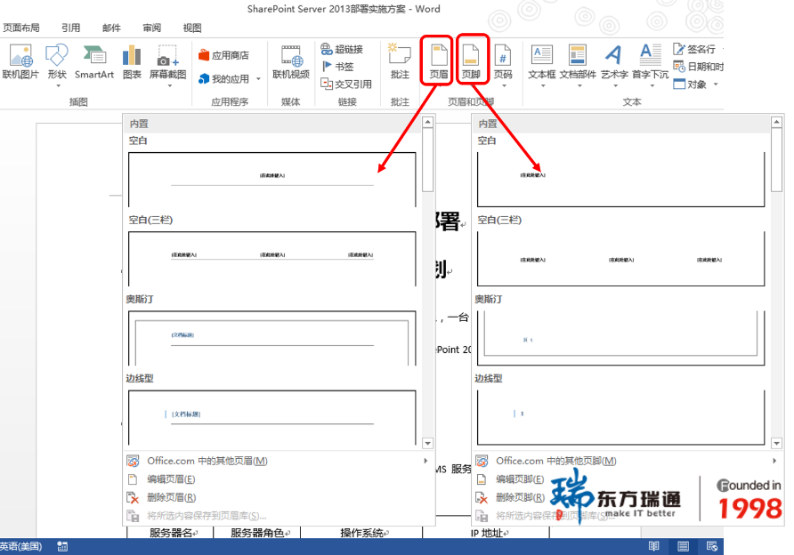Expand Office.com more footers submenu arrow
794x555 pixels.
[x=774, y=461]
